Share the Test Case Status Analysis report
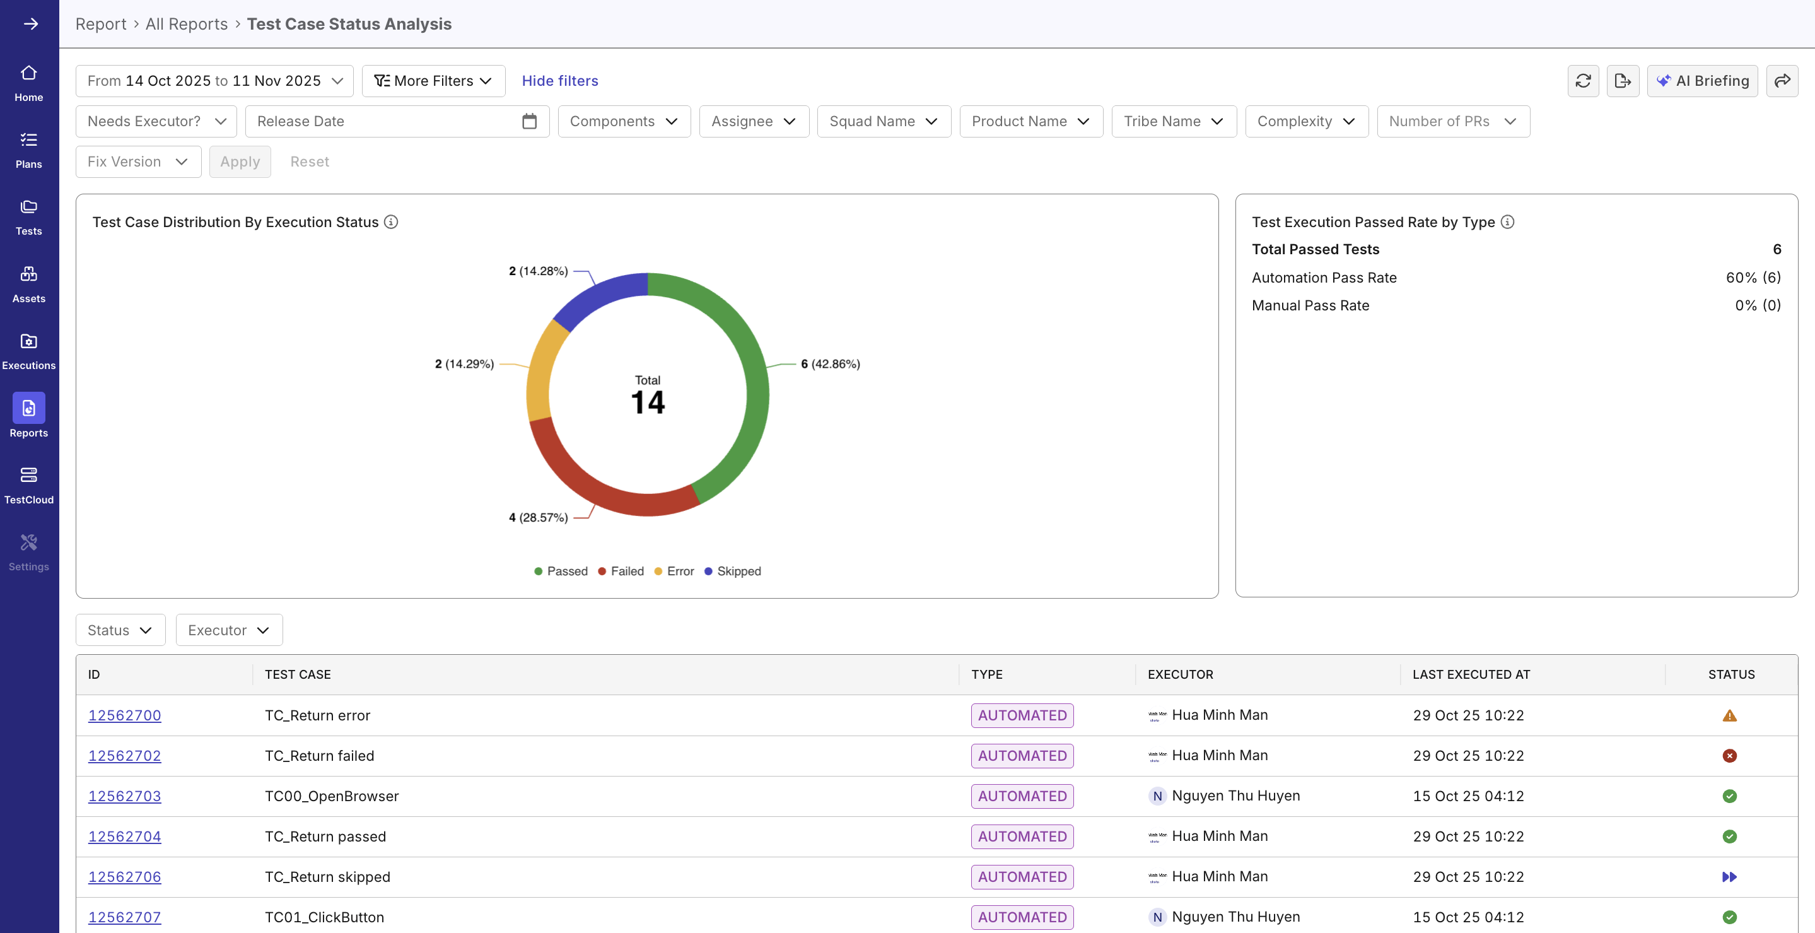Screen dimensions: 1815x933 point(1783,80)
